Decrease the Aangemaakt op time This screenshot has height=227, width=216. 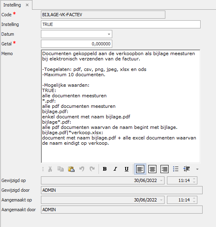click(194, 201)
